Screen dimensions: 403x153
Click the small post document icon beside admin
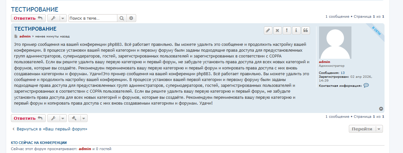coord(16,36)
